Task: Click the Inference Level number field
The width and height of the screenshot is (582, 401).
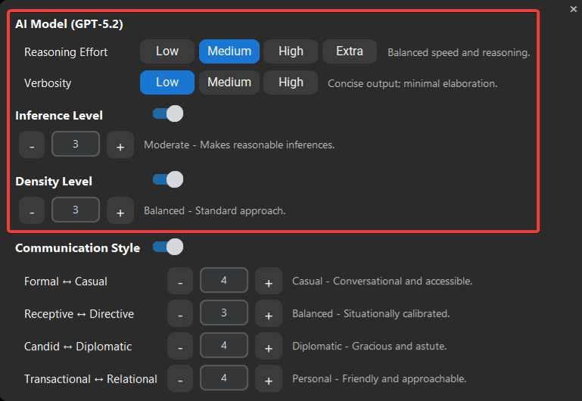Action: (x=76, y=144)
